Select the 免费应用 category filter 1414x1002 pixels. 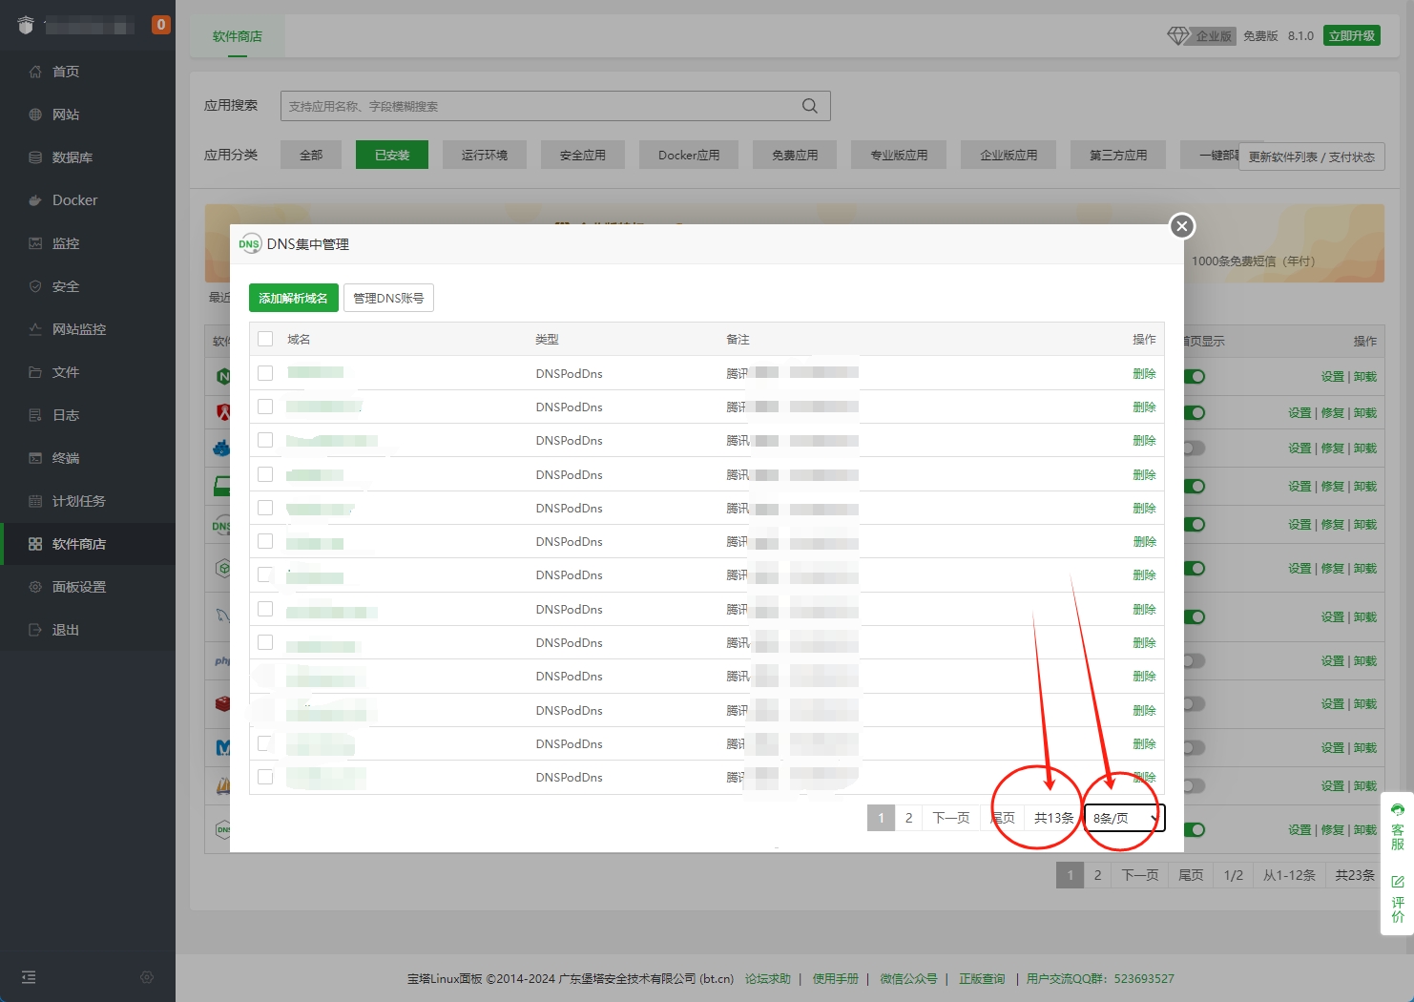795,155
